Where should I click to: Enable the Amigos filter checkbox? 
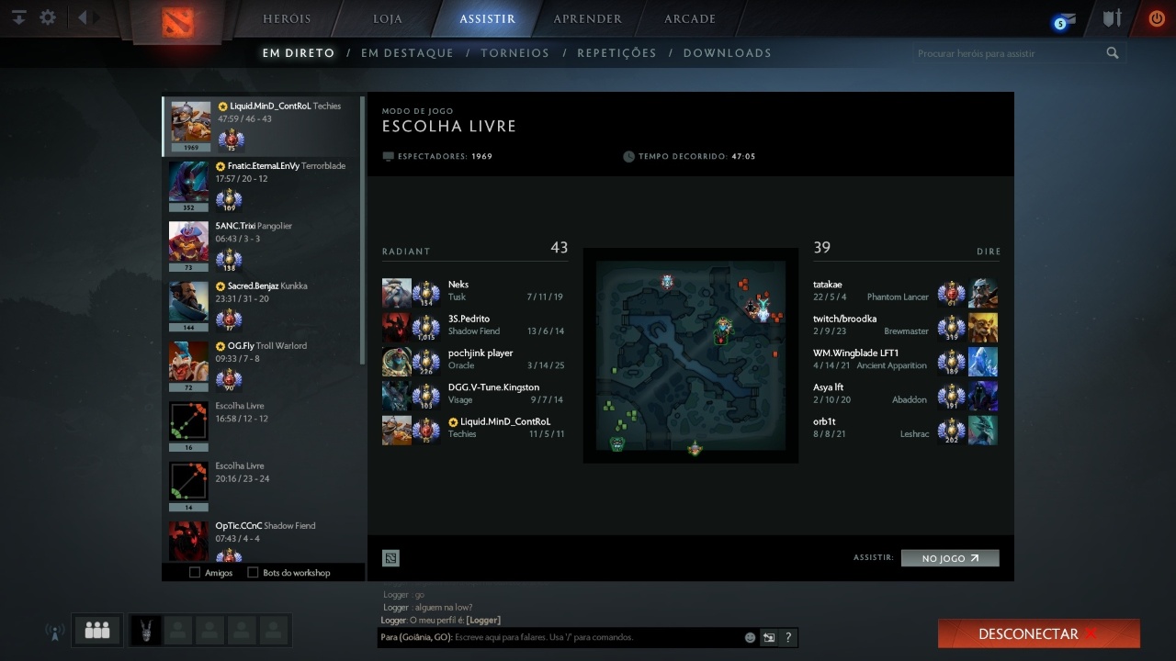pyautogui.click(x=195, y=573)
